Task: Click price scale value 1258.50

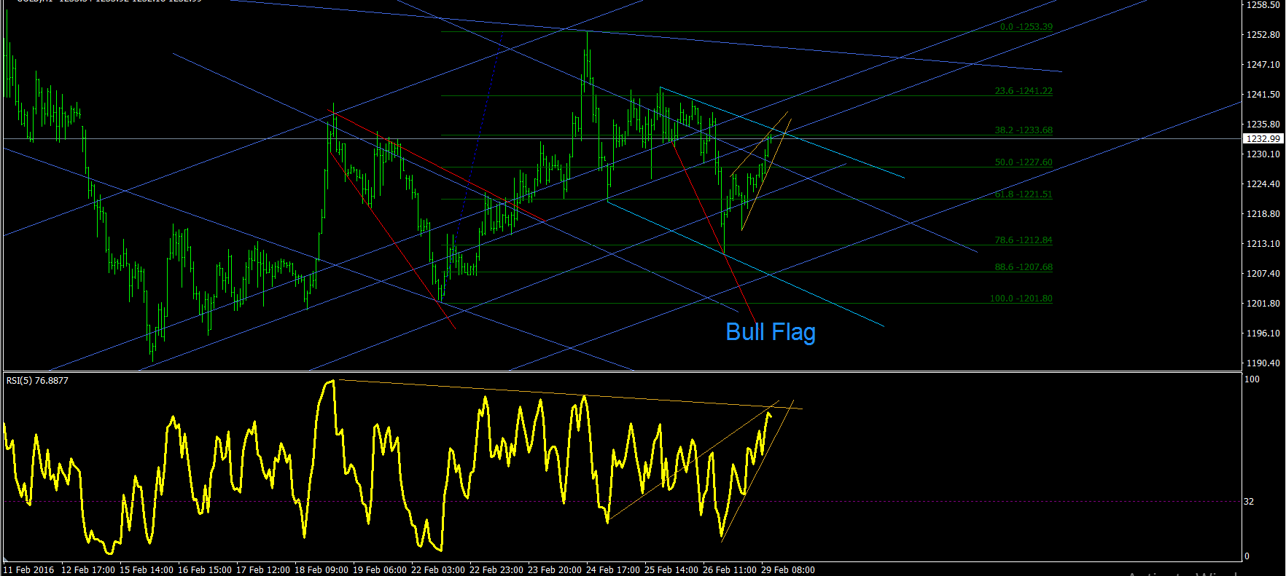Action: click(x=1263, y=5)
